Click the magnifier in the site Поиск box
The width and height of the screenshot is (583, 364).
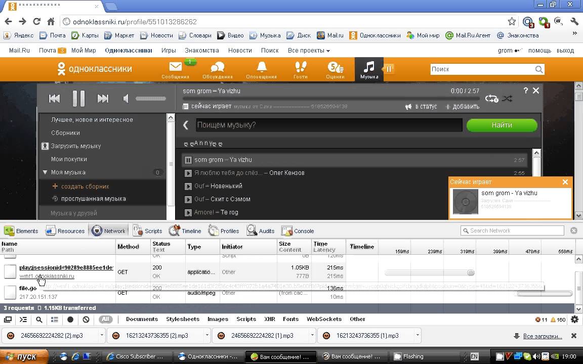coord(539,69)
